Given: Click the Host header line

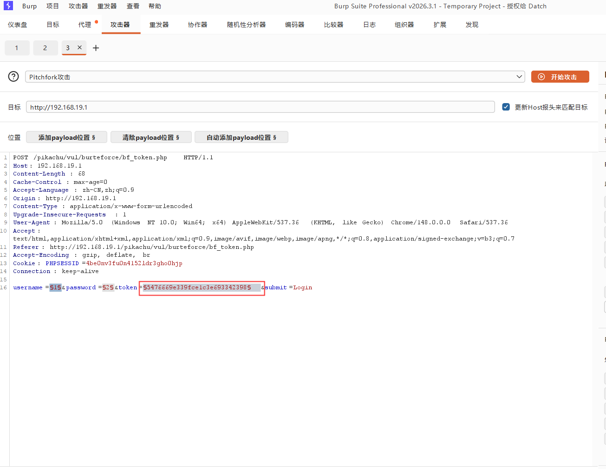Looking at the screenshot, I should point(47,166).
